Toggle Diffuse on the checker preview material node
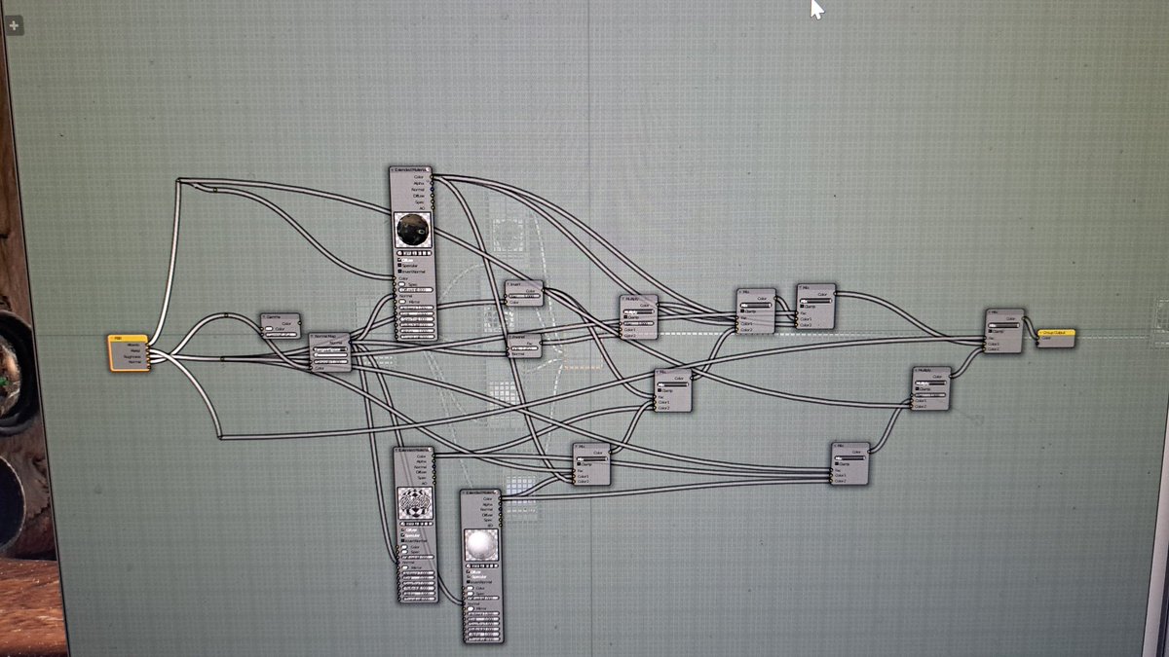This screenshot has width=1169, height=657. [402, 529]
